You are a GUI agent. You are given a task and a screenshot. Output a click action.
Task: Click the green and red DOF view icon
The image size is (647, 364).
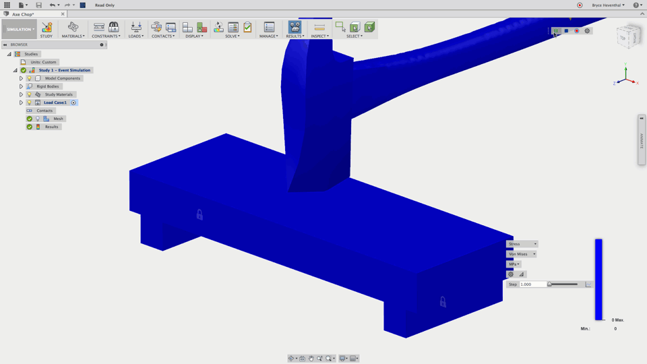click(202, 27)
